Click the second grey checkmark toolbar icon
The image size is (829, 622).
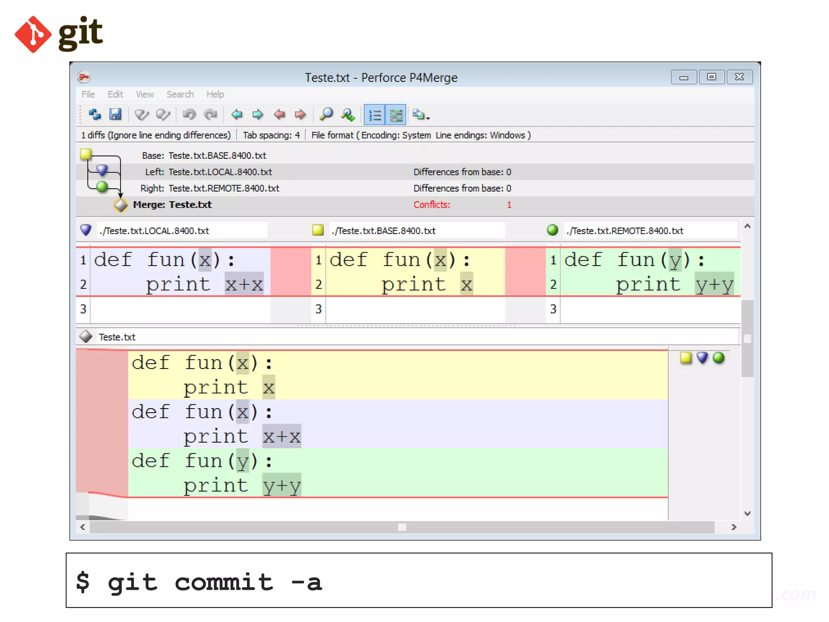(163, 115)
